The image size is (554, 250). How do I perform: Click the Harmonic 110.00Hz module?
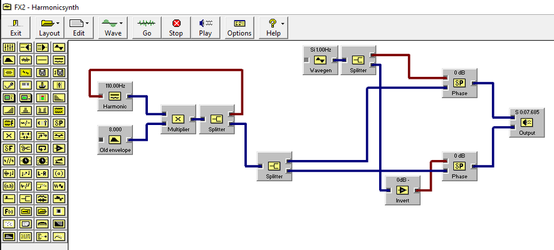click(115, 96)
